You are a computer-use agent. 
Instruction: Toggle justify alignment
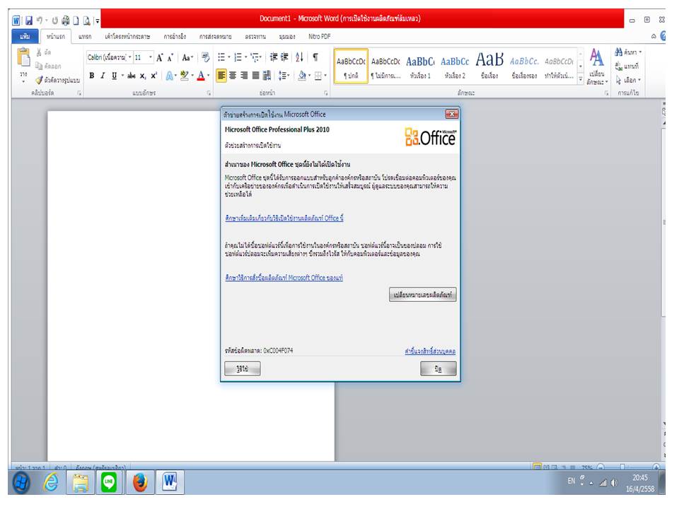[255, 76]
